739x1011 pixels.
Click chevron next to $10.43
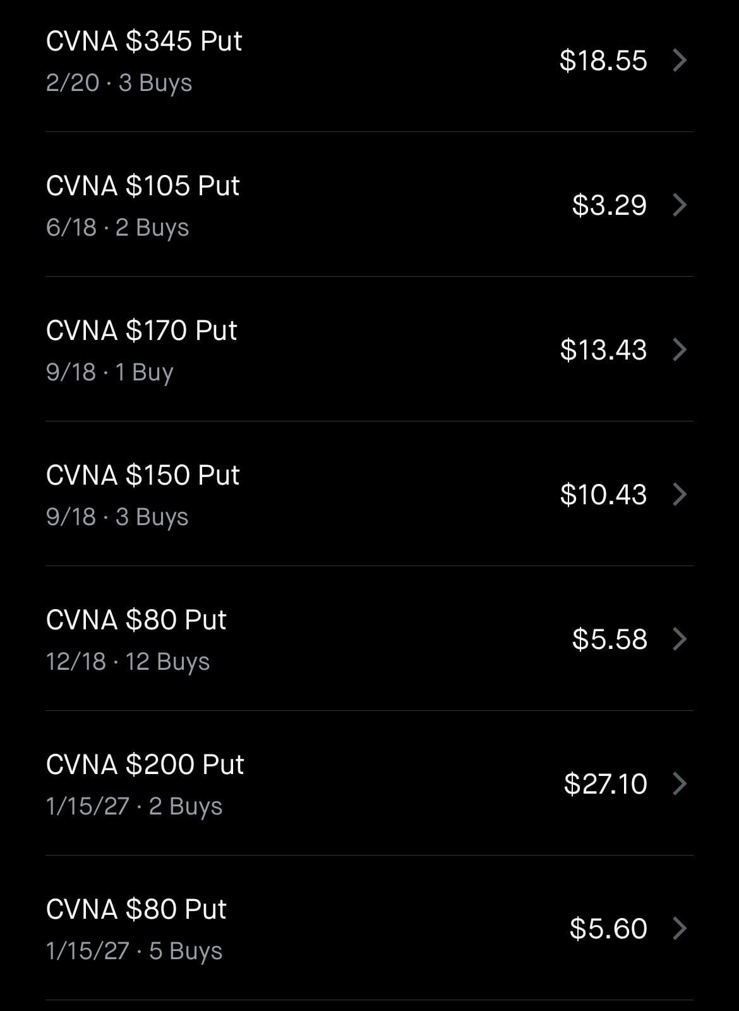(x=680, y=494)
